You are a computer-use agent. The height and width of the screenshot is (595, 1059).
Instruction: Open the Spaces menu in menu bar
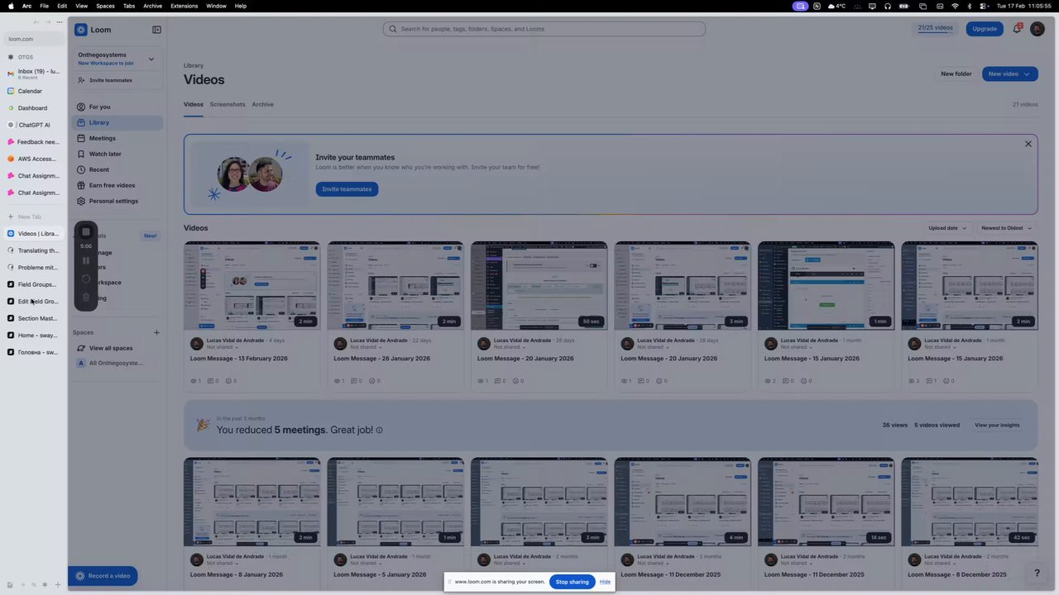105,6
